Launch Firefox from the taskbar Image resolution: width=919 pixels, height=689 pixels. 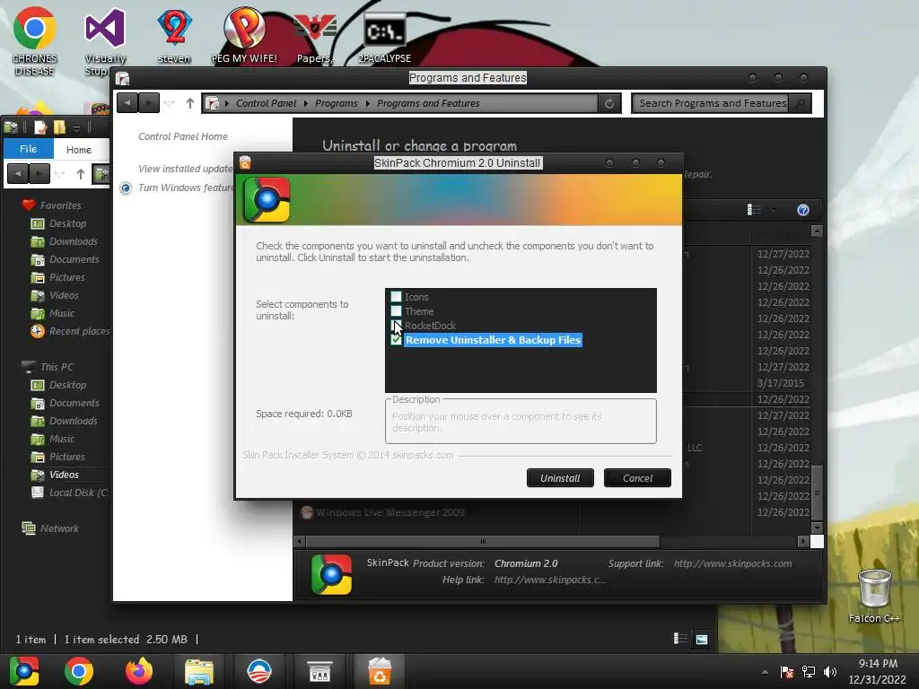(x=139, y=671)
